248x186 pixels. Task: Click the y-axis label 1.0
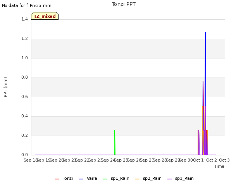[24, 58]
